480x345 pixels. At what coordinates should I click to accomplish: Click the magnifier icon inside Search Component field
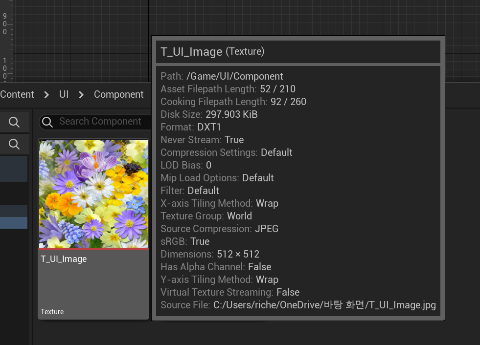click(x=47, y=122)
